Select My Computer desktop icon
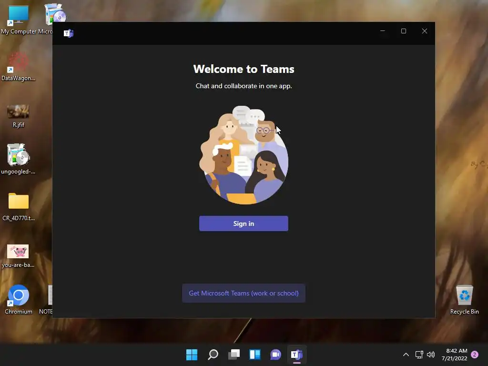 pos(19,20)
